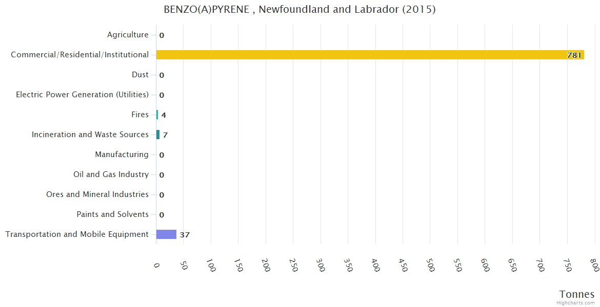
Task: Click the teal Incineration and Waste Sources bar
Action: [x=158, y=135]
